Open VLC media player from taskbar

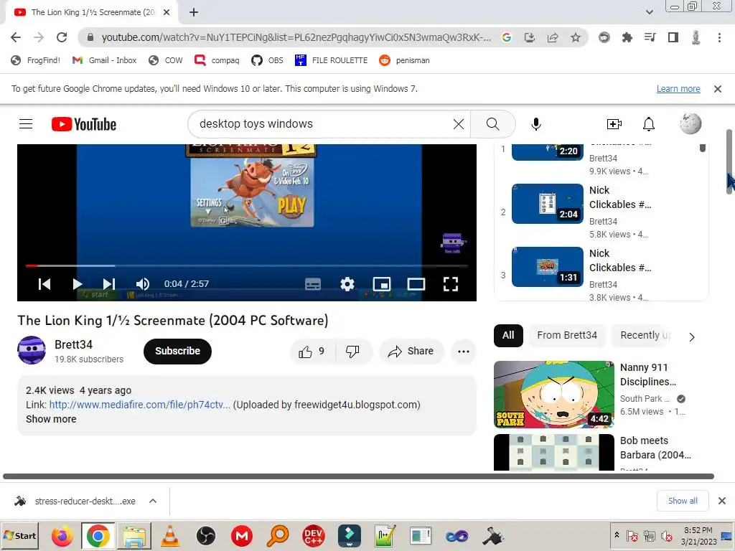point(169,535)
